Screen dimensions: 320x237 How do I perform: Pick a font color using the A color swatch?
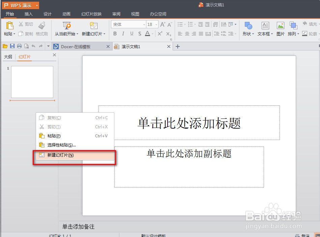tap(148, 34)
